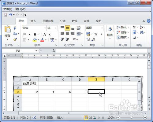Toggle middle vertical alignment
Image resolution: width=153 pixels, height=122 pixels.
coord(68,28)
